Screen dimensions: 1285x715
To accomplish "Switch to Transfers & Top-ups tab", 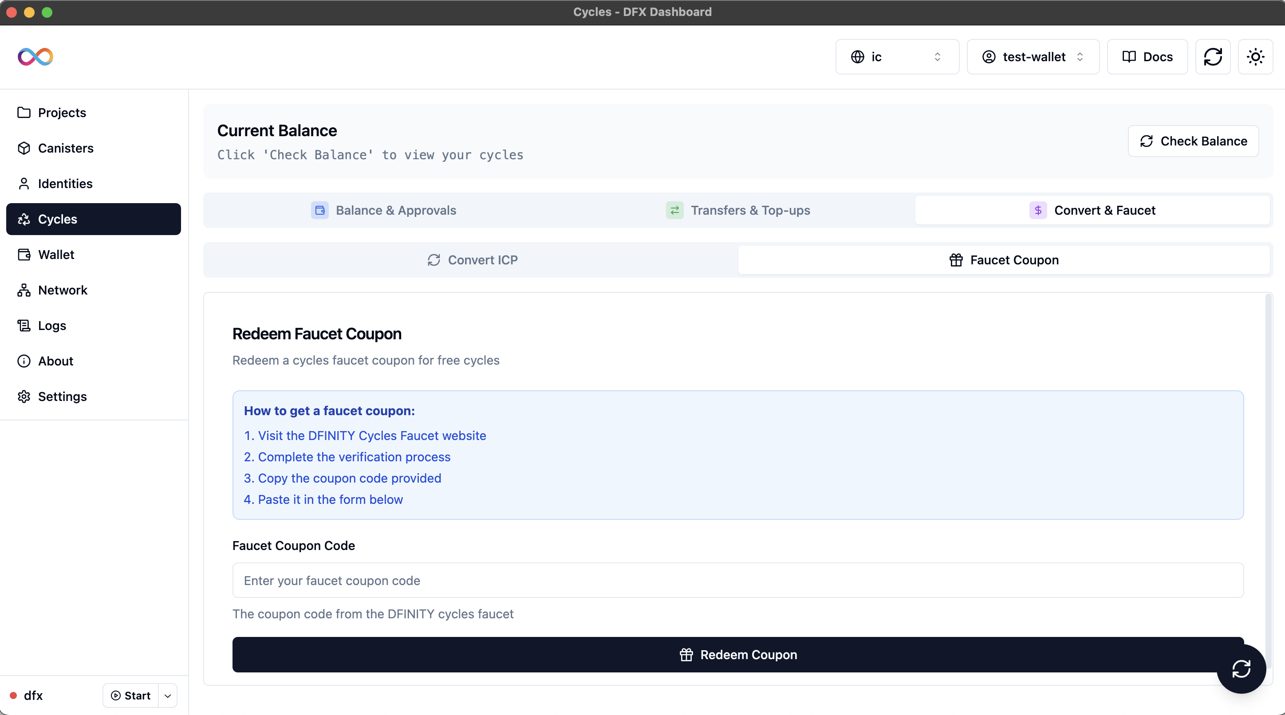I will coord(738,210).
